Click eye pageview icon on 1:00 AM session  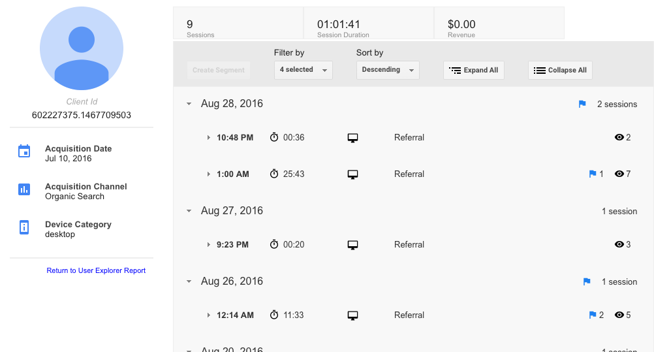[619, 174]
